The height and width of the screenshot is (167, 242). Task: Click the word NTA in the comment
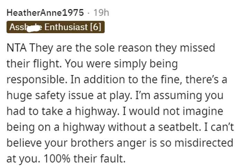[17, 48]
